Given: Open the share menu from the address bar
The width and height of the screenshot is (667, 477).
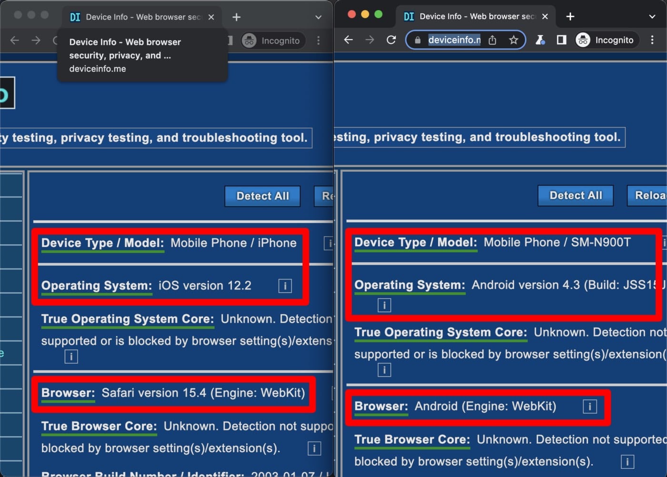Looking at the screenshot, I should 492,40.
